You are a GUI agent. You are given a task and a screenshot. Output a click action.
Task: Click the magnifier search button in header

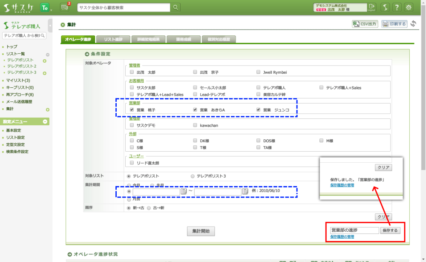176,7
